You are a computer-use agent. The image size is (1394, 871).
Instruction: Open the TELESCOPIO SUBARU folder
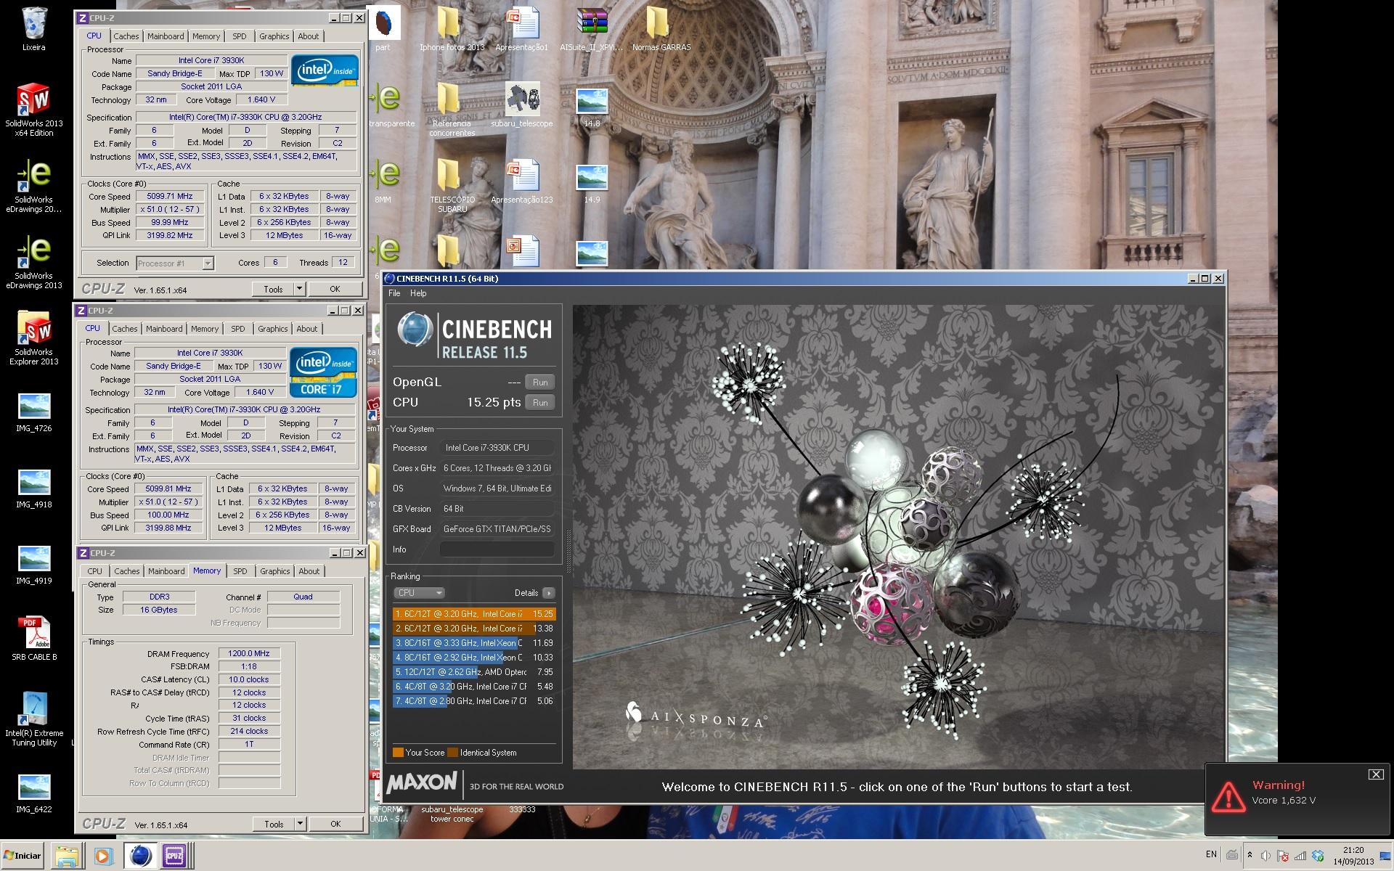[452, 185]
